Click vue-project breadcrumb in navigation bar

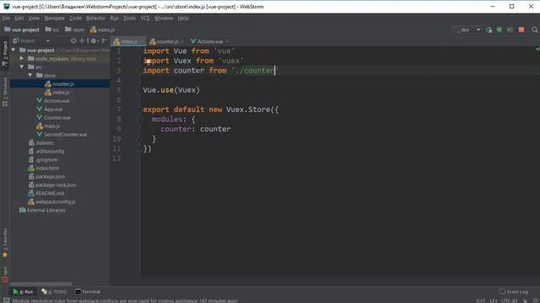pyautogui.click(x=22, y=30)
